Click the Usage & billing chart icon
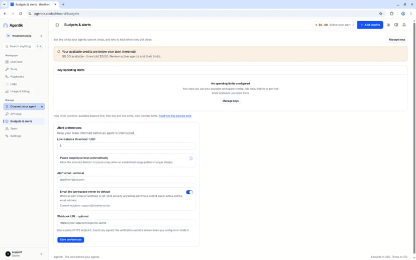416x260 pixels. pos(7,91)
